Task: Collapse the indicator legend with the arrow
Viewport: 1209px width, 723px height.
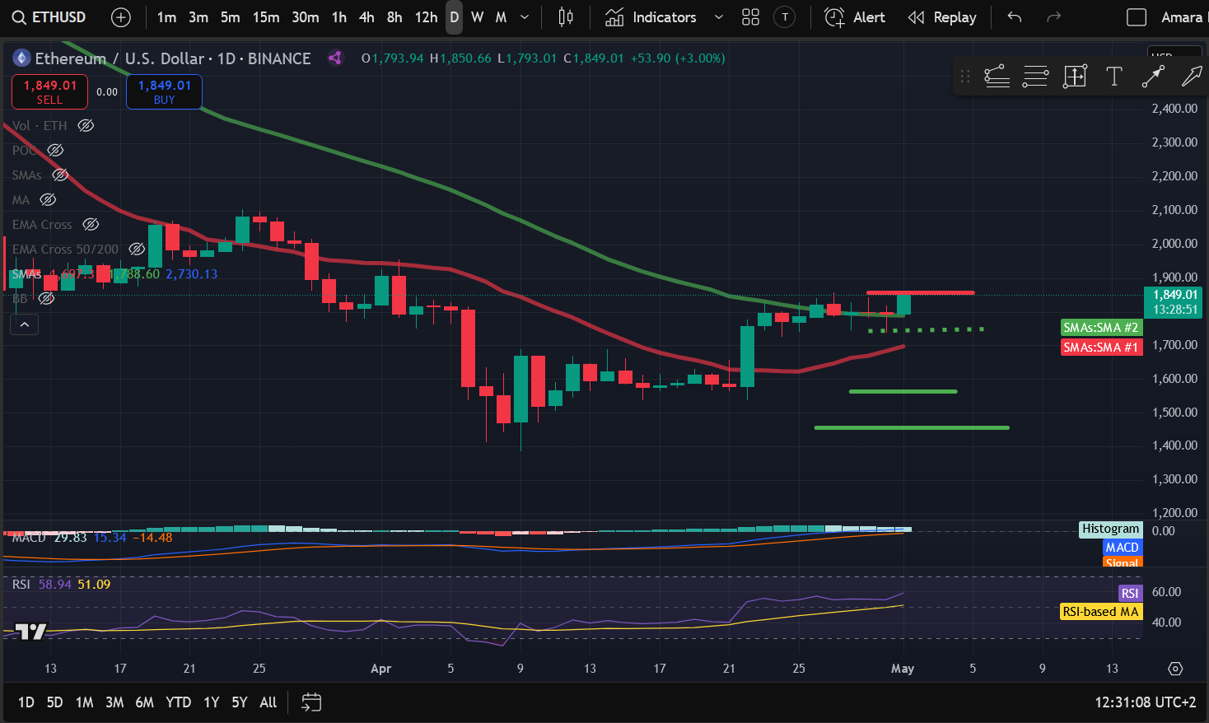Action: [x=24, y=324]
